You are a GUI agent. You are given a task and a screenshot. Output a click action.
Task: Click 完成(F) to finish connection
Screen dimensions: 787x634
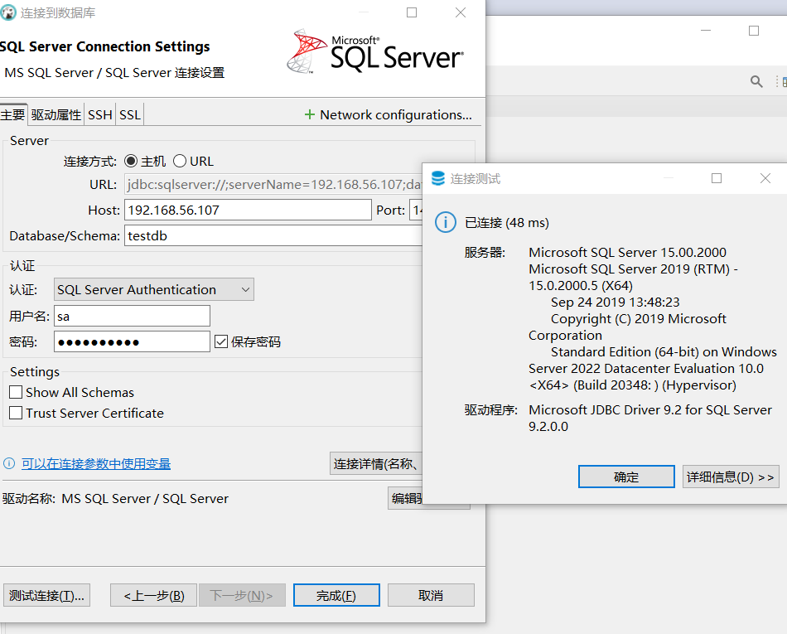336,595
